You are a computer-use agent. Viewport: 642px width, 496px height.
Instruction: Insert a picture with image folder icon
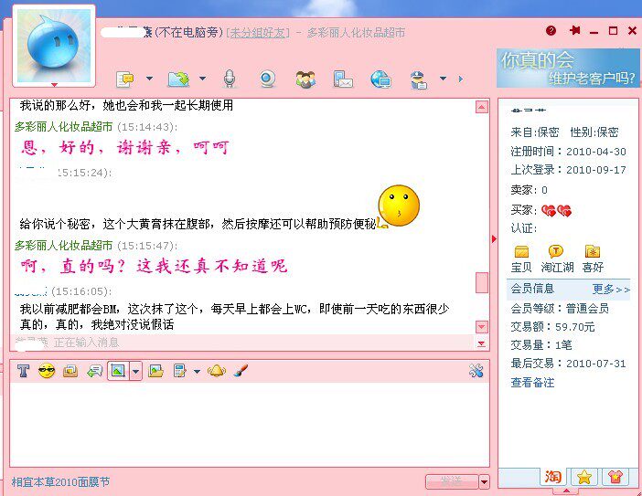click(x=155, y=371)
